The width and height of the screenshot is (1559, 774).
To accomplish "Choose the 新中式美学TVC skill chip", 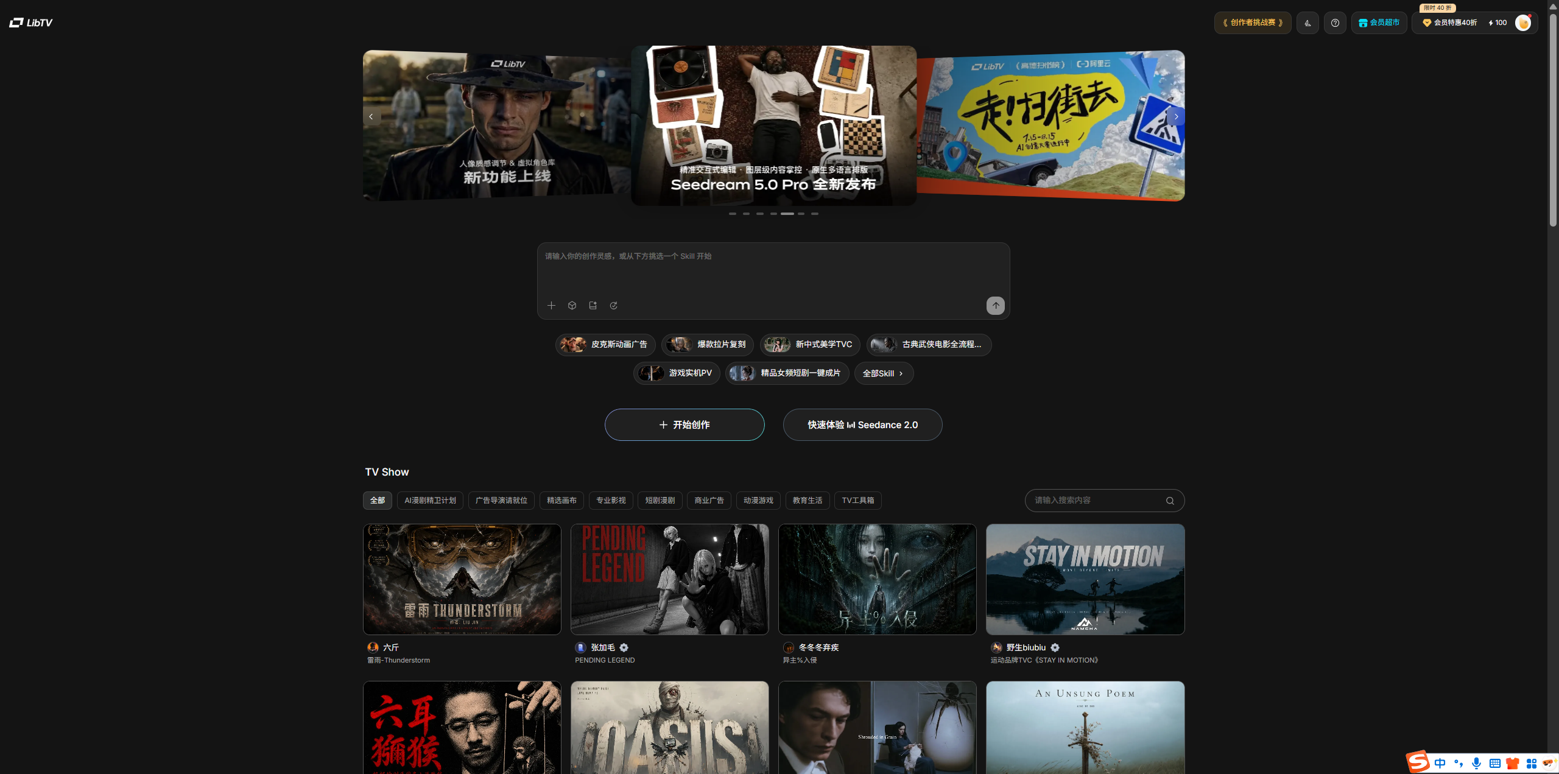I will (810, 345).
